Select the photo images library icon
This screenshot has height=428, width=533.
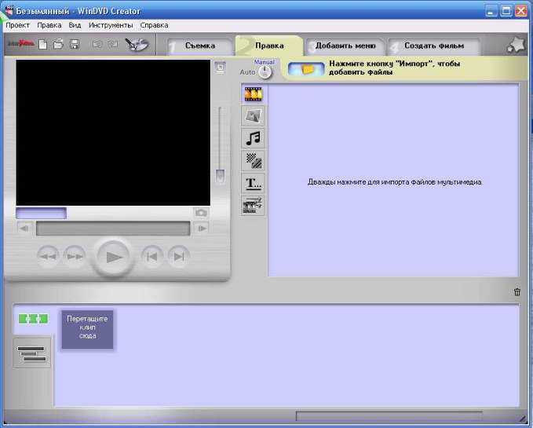click(254, 116)
